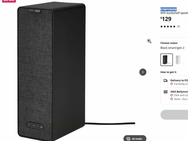Open the five-star rating reviews
Viewport: 188px width, 141px height.
(168, 27)
